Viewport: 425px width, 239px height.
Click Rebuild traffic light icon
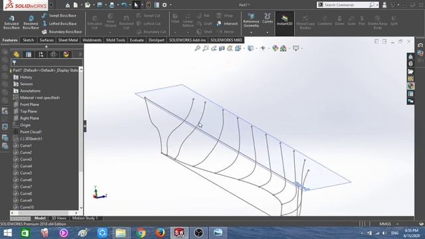(x=149, y=5)
